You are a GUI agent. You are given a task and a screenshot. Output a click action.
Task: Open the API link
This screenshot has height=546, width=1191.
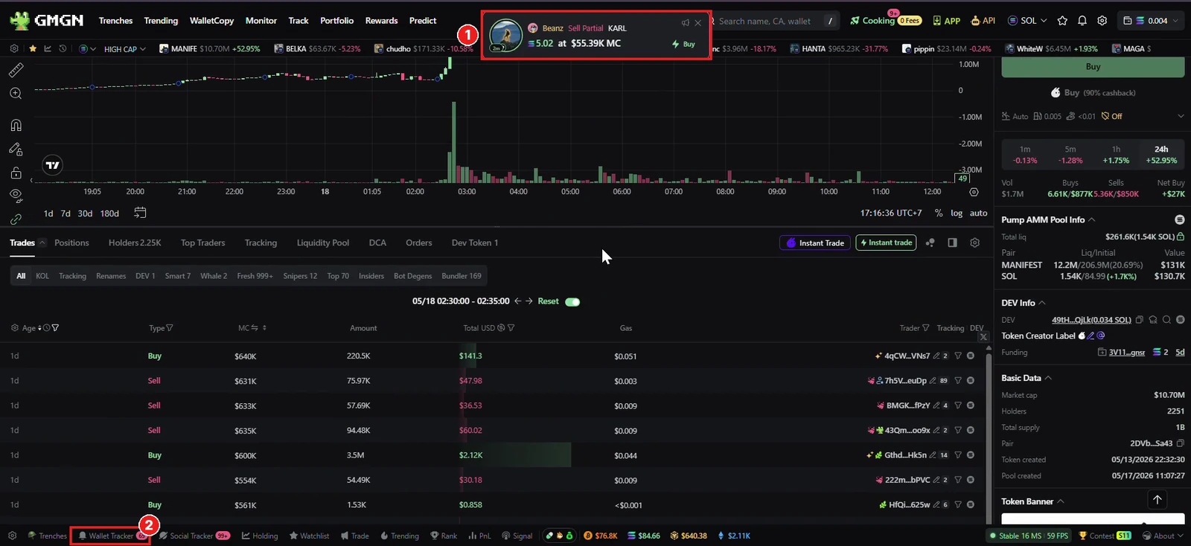tap(983, 21)
